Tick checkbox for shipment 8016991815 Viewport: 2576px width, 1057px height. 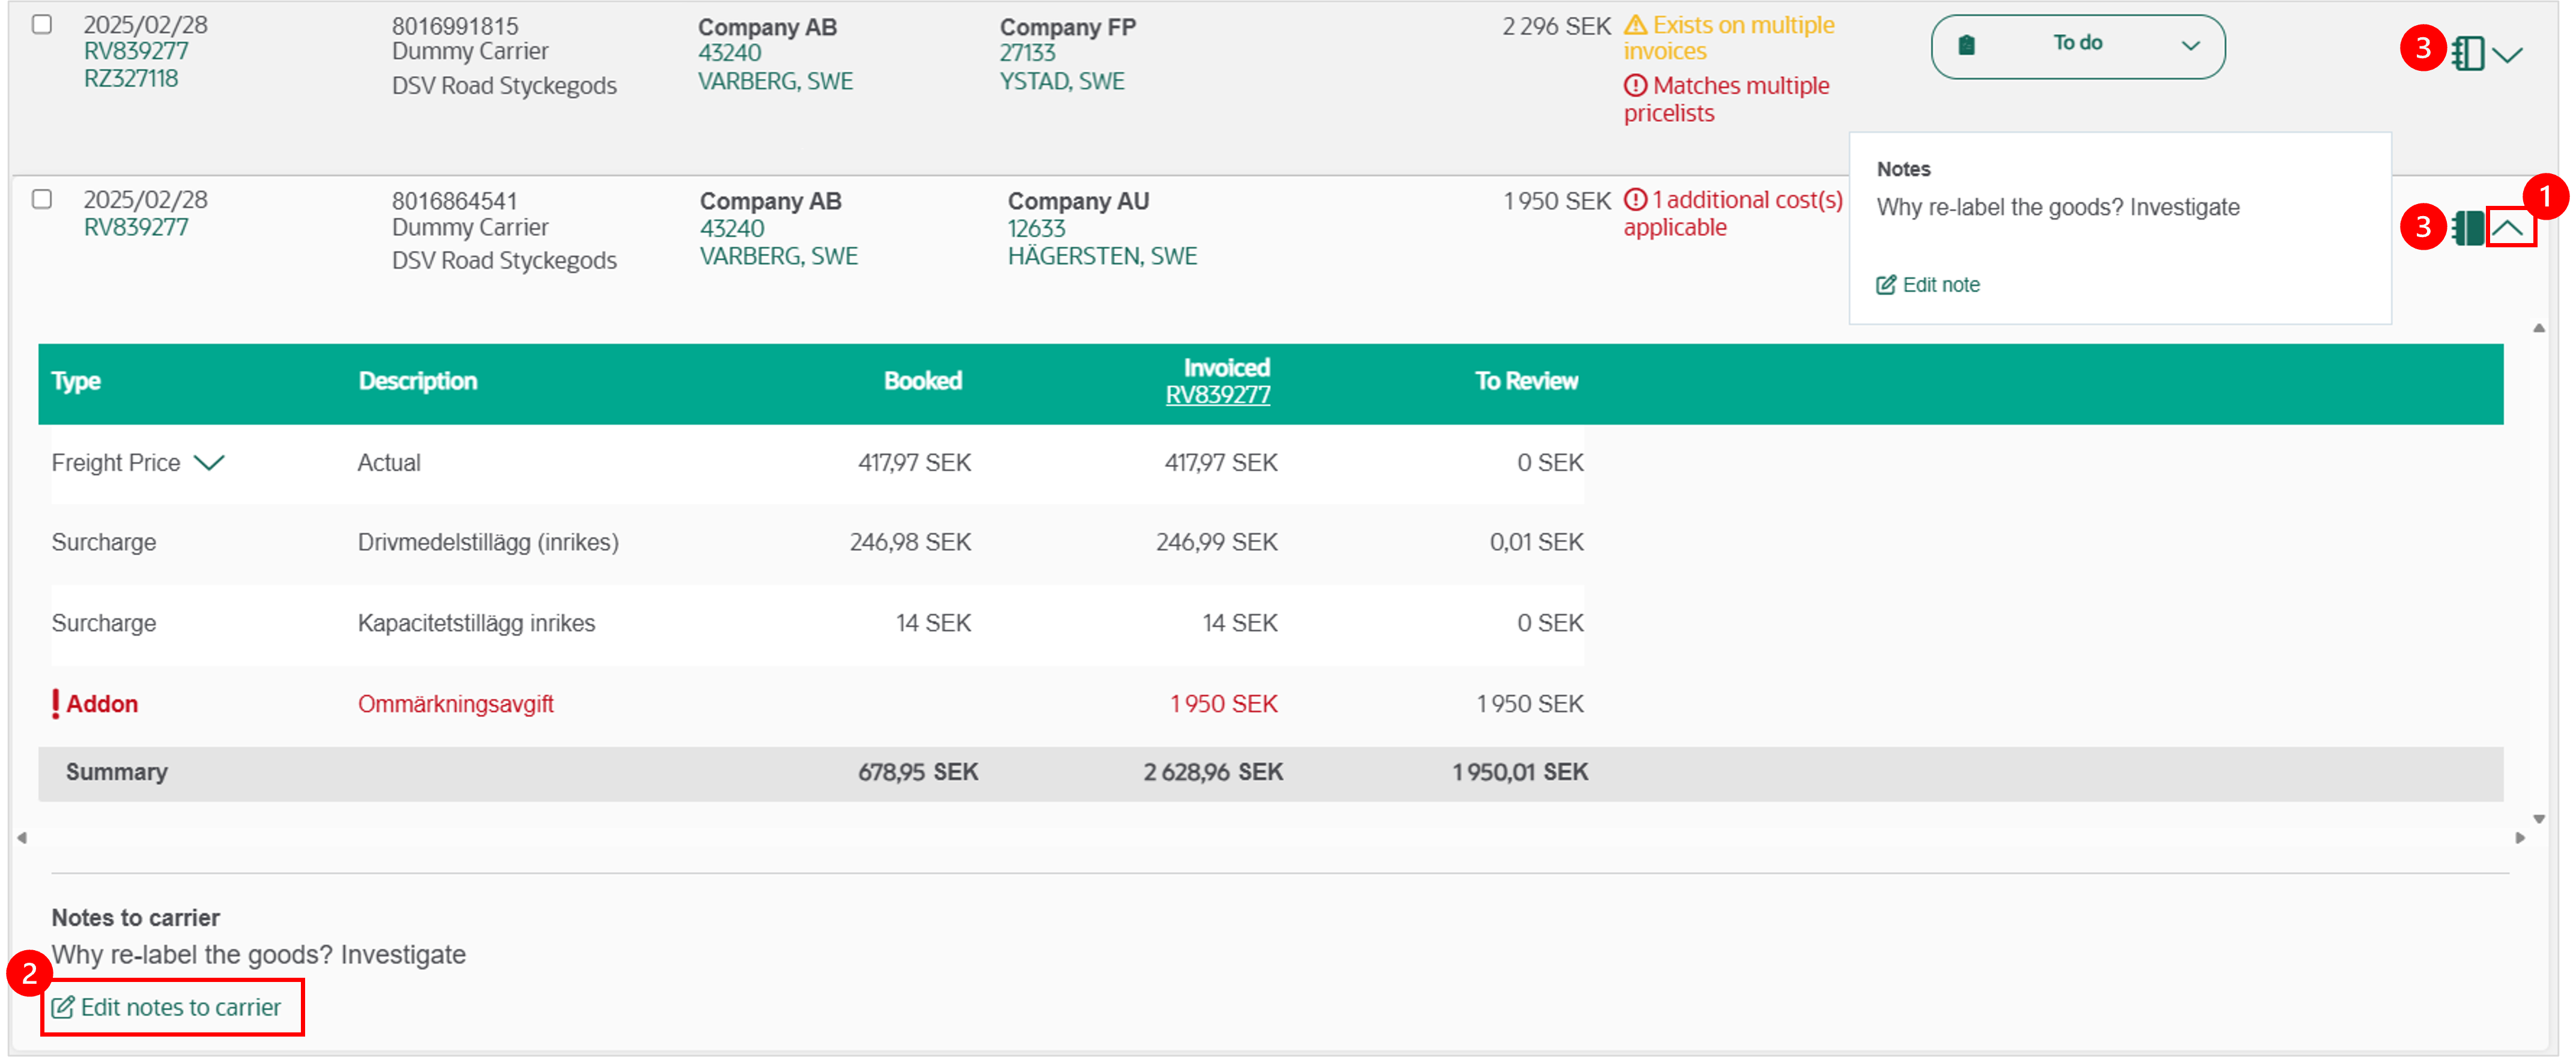tap(42, 24)
